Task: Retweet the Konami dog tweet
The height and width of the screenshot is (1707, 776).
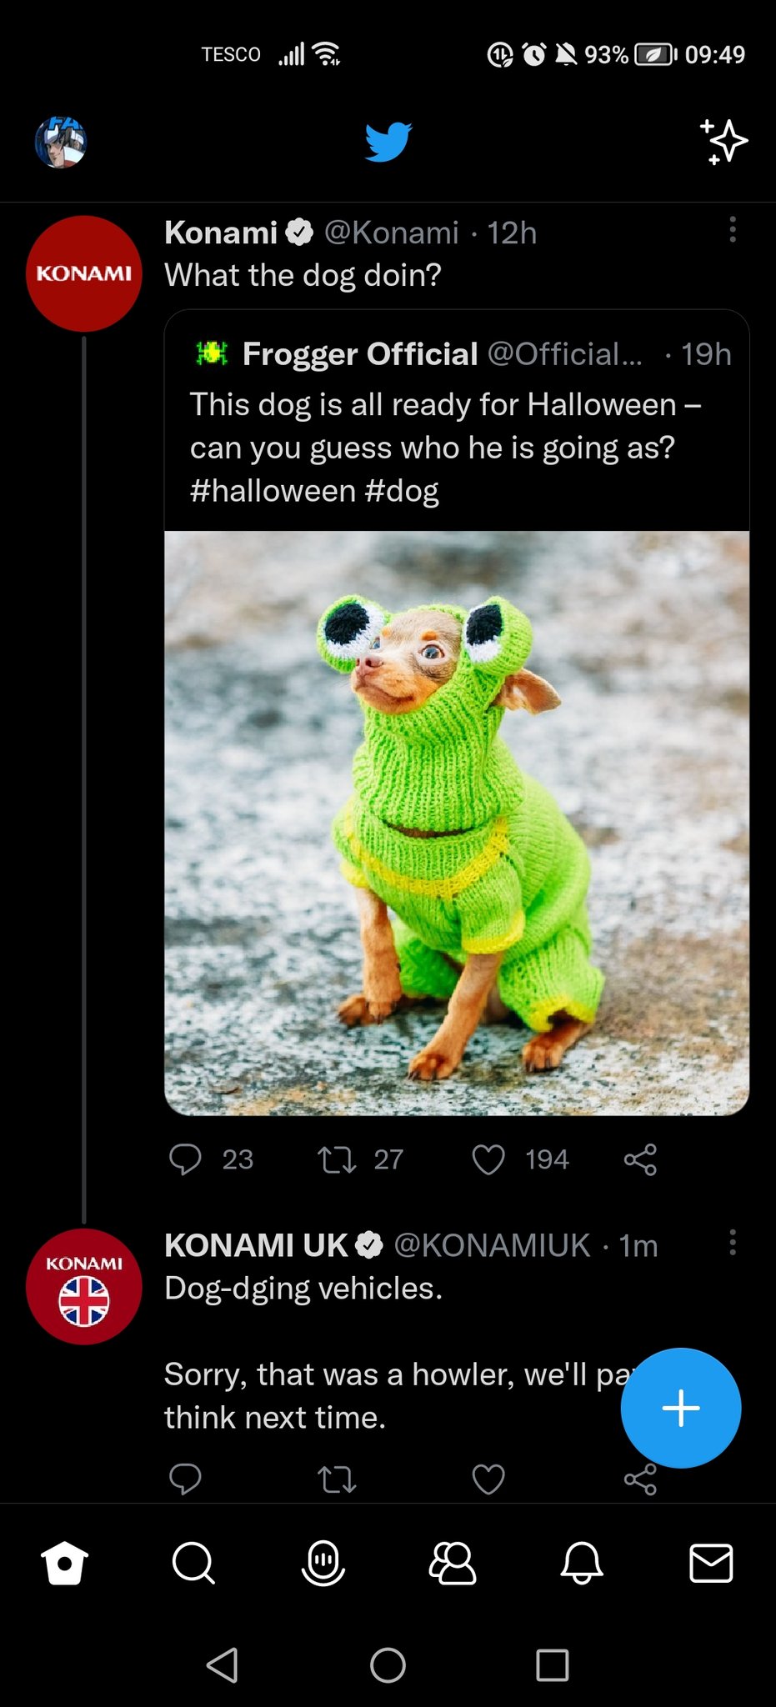Action: point(338,1159)
